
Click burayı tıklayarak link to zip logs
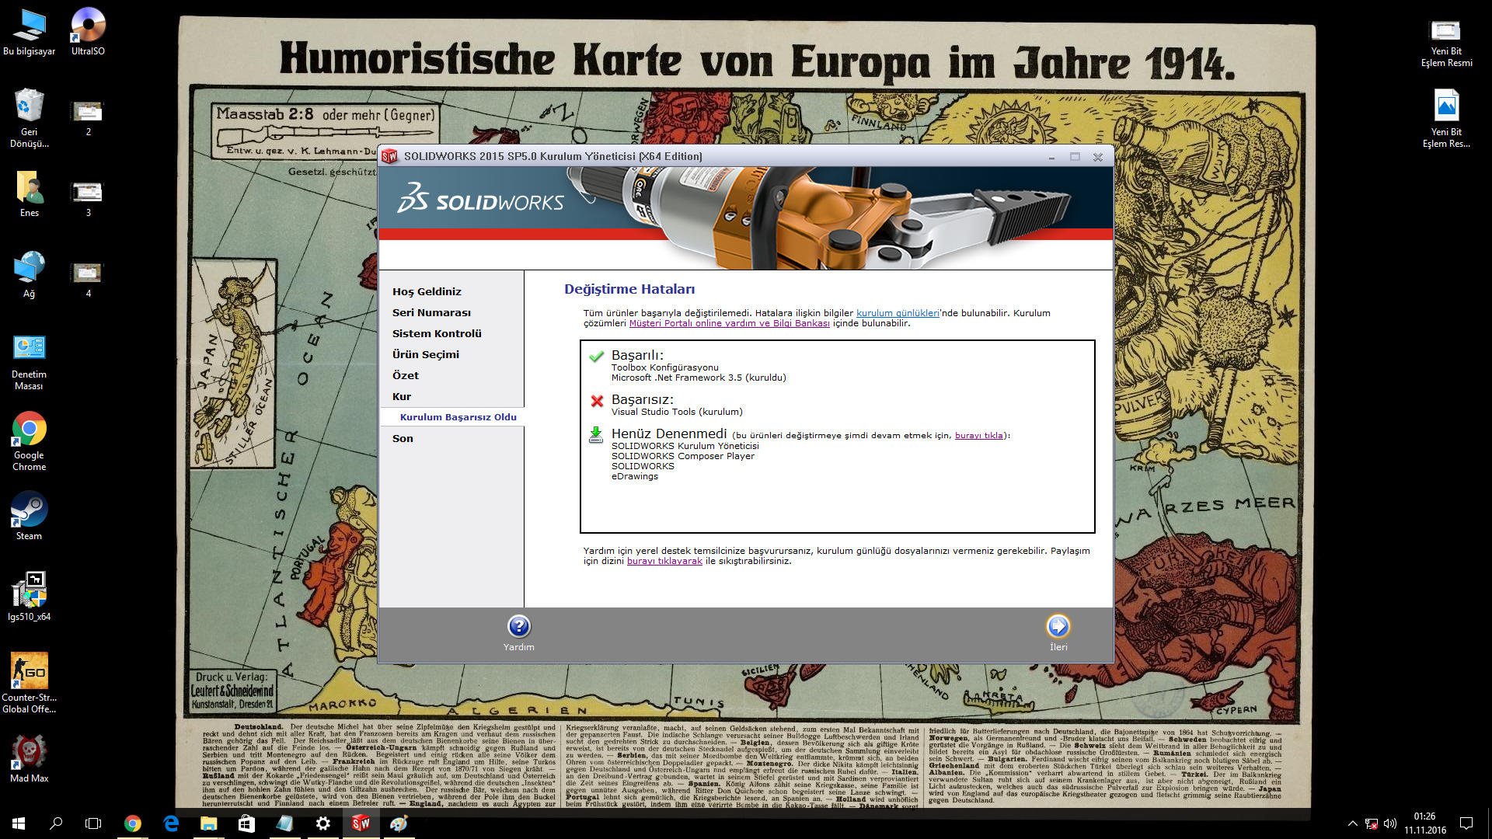[x=664, y=561]
